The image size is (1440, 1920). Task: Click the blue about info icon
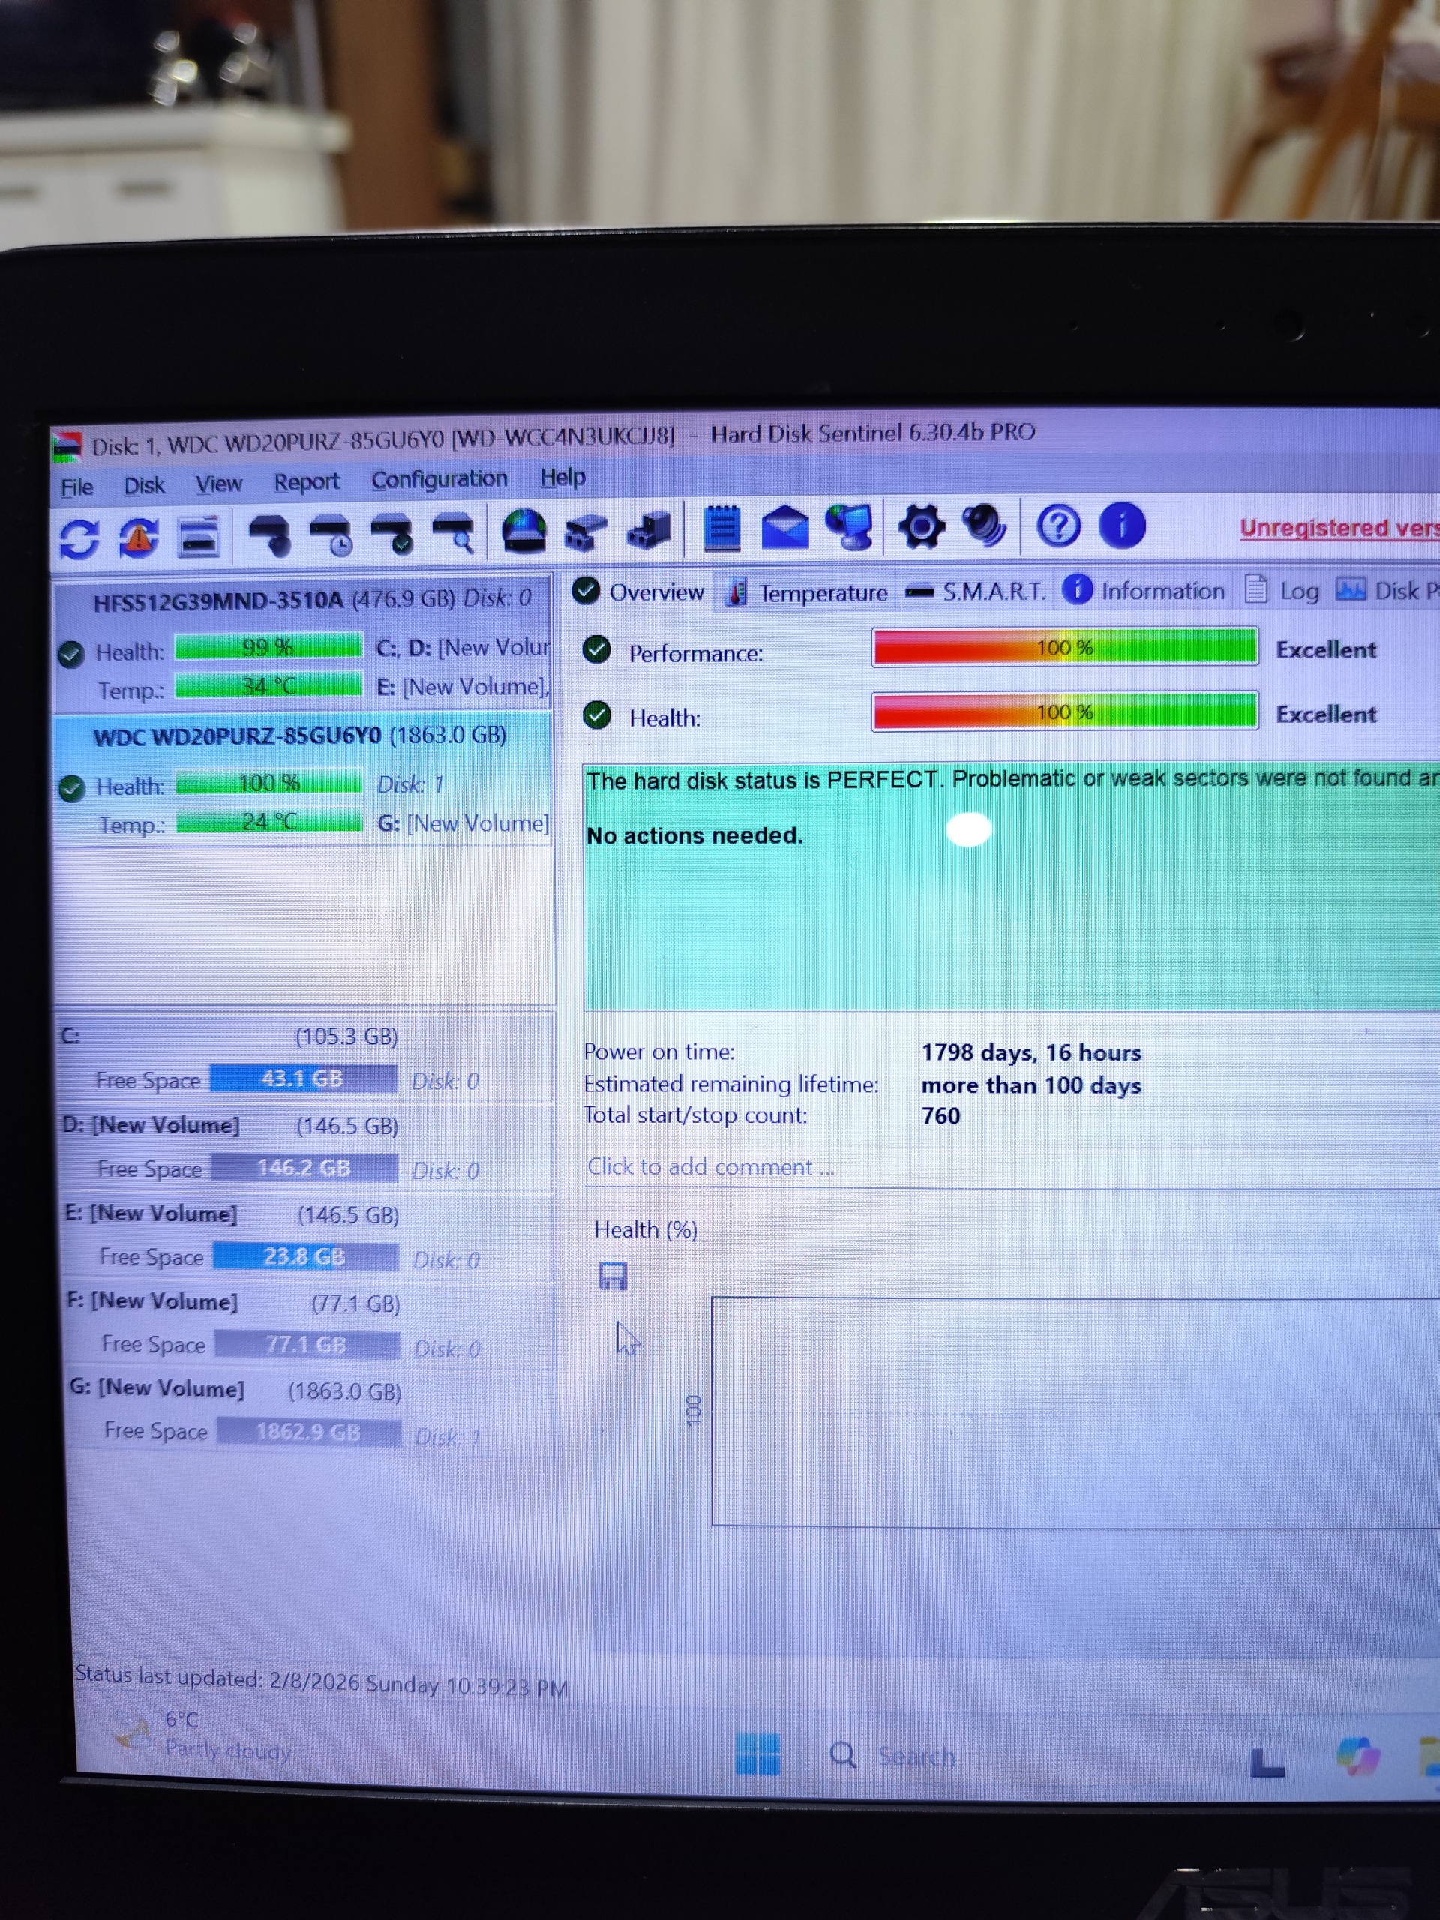point(1121,525)
